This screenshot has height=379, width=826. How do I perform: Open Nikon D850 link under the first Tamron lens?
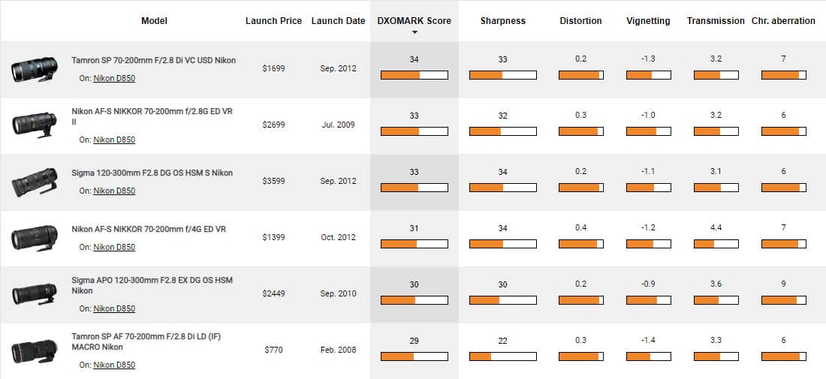pyautogui.click(x=114, y=78)
